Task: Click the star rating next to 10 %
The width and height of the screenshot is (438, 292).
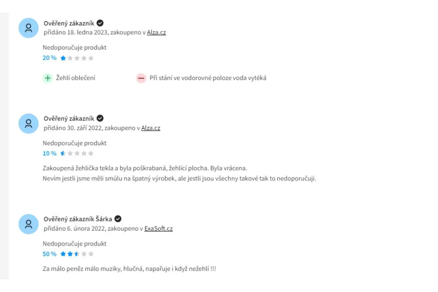Action: point(77,153)
